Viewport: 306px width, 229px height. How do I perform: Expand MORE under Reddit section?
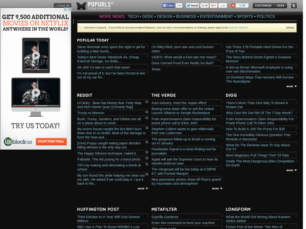(143, 189)
